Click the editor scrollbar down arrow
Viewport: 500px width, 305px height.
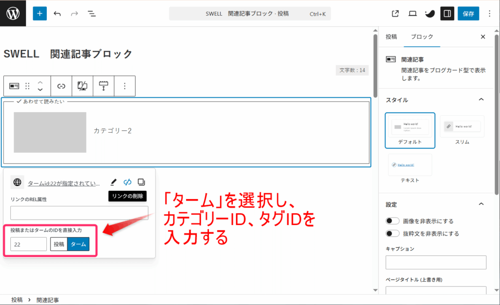[375, 290]
